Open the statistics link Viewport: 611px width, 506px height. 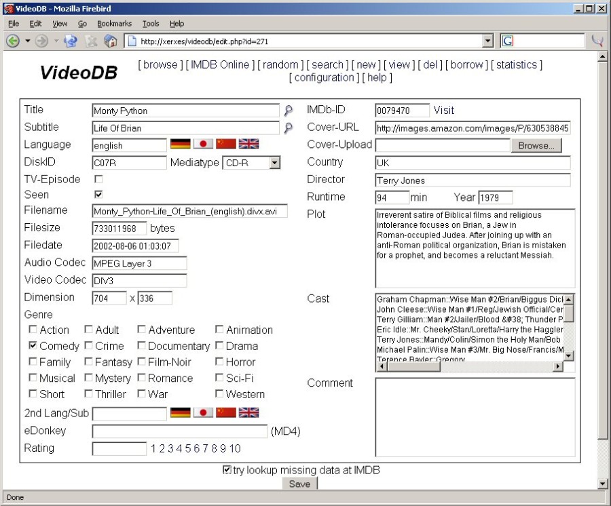tap(517, 64)
